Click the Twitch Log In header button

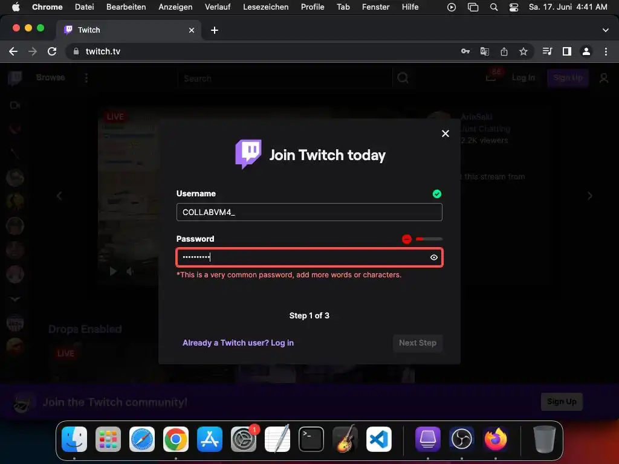click(x=523, y=78)
